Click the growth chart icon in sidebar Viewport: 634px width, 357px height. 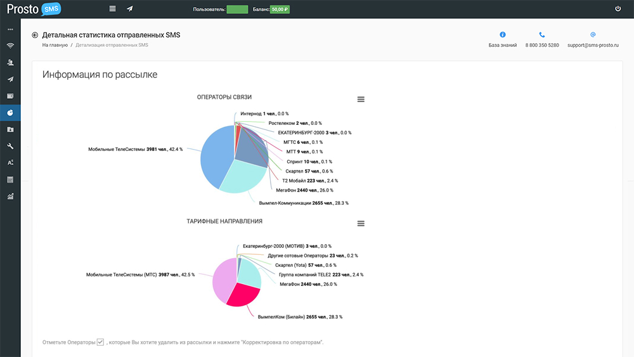point(10,196)
